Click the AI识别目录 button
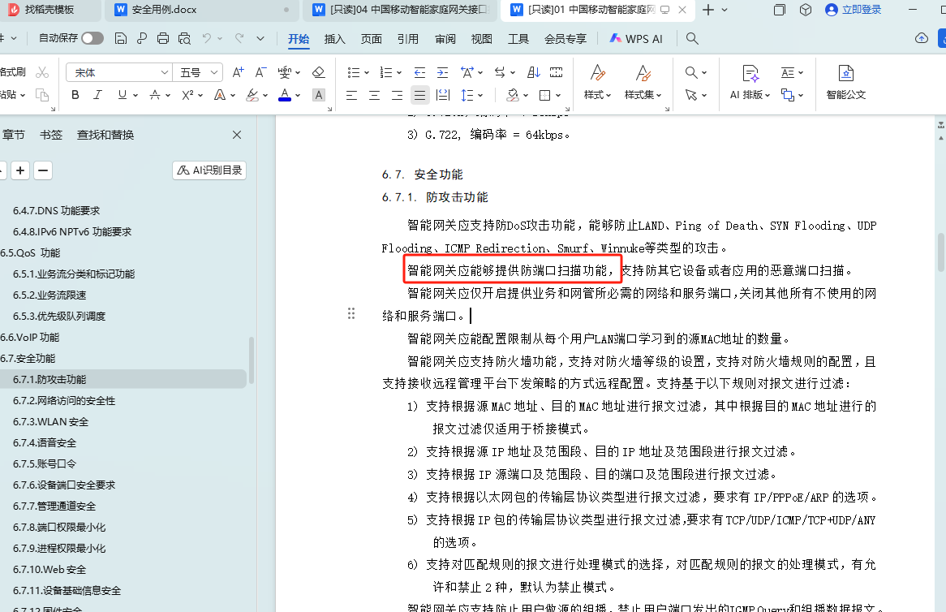This screenshot has width=946, height=612. coord(209,170)
